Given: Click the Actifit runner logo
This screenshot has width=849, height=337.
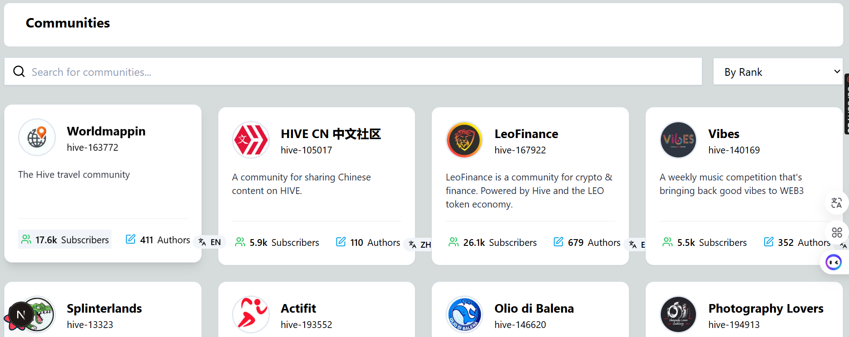Looking at the screenshot, I should [251, 314].
